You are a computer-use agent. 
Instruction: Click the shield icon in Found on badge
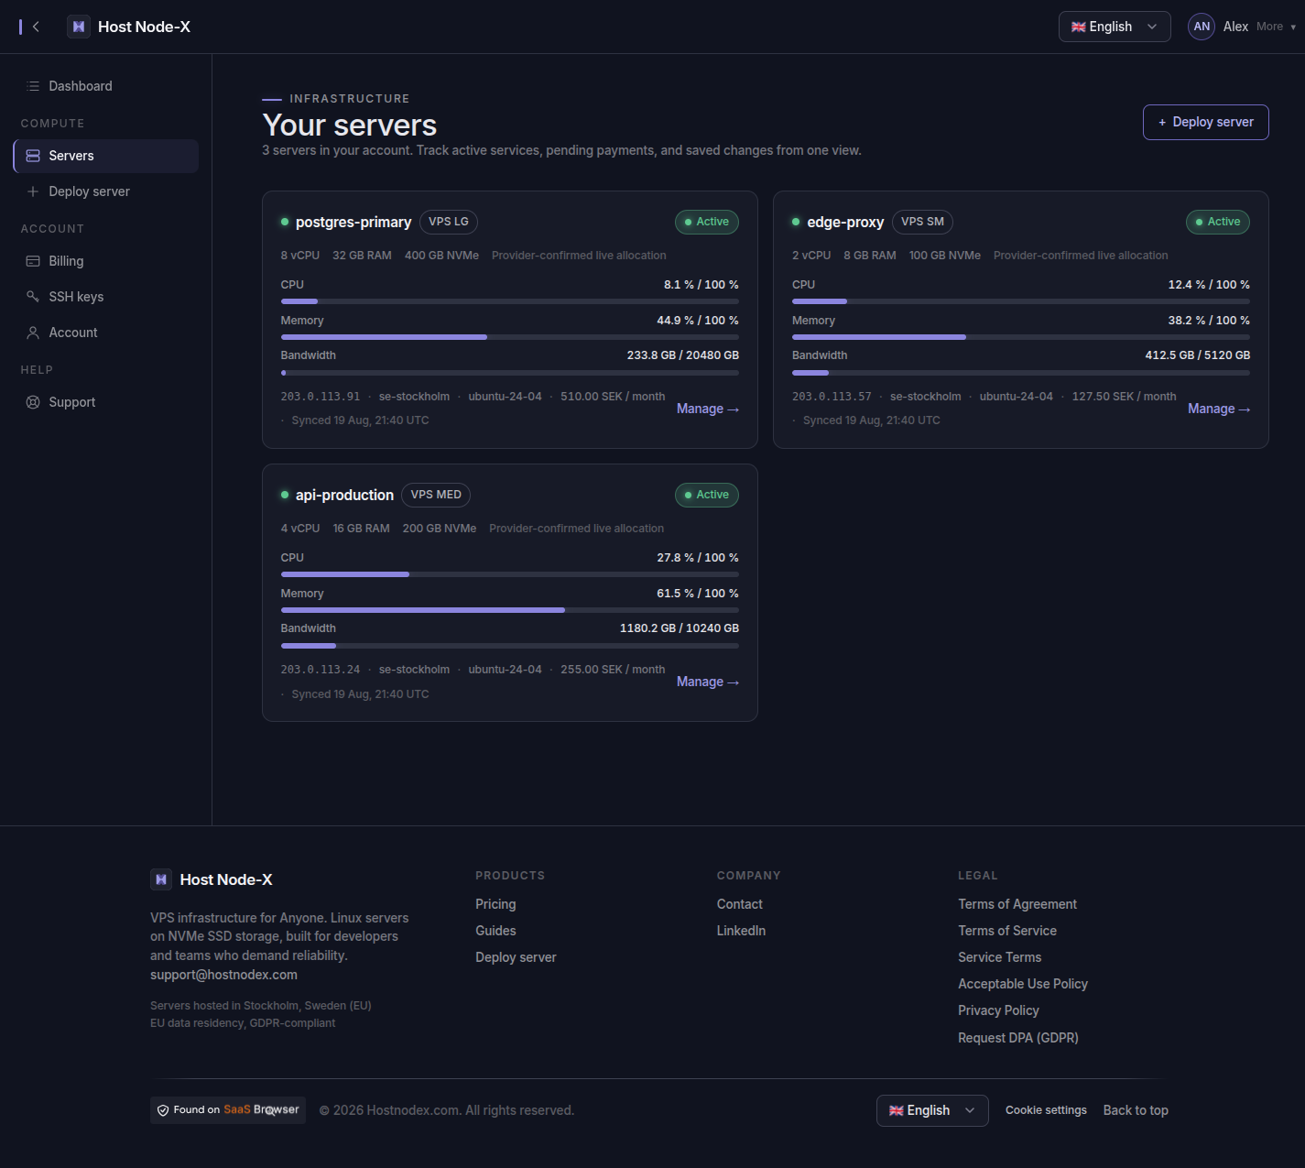[x=163, y=1110]
